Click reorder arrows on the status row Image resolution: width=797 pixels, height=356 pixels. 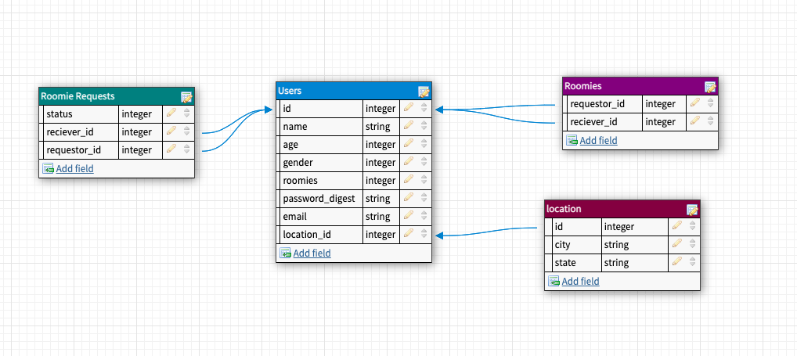pos(187,113)
